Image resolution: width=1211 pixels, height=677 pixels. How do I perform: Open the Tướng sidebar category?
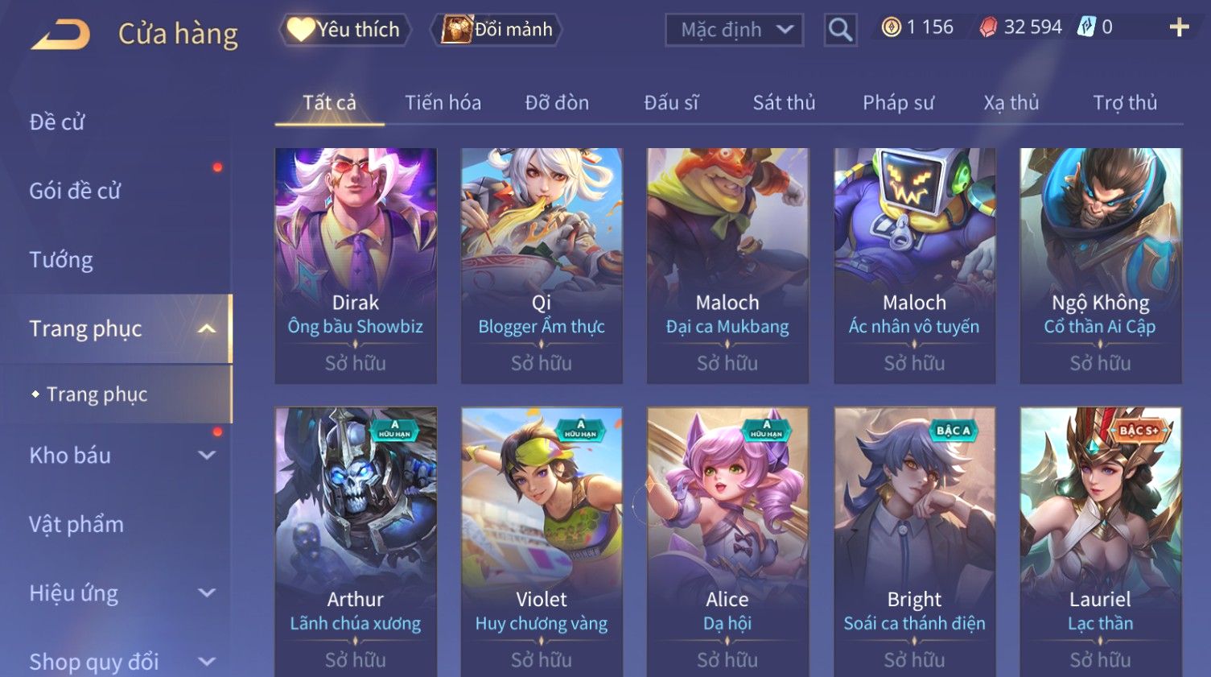coord(61,260)
